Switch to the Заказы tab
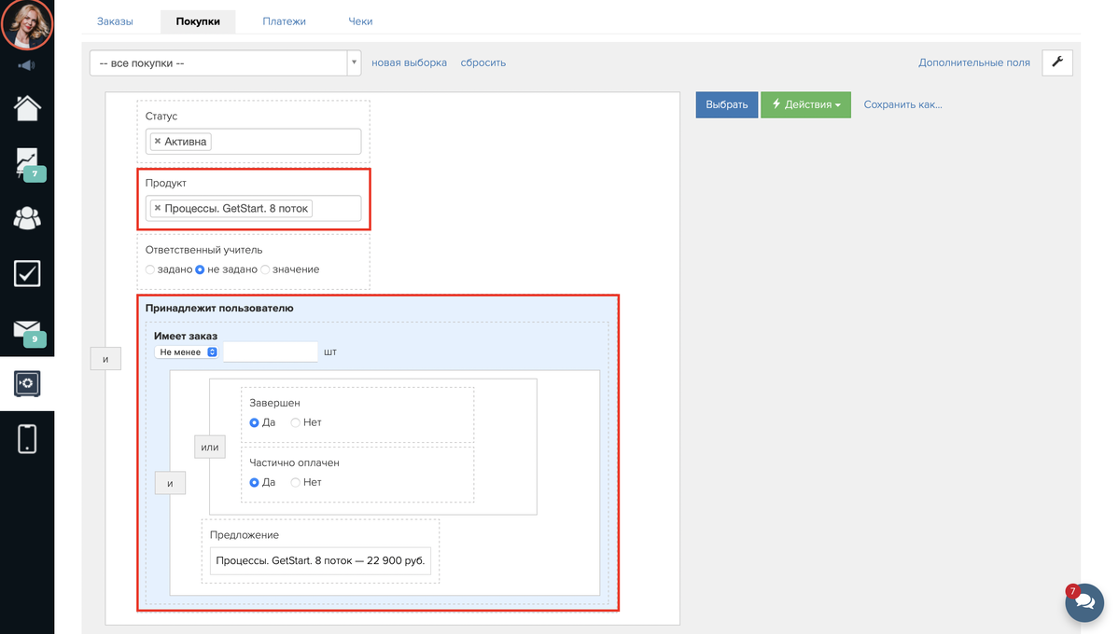The image size is (1119, 634). tap(115, 21)
